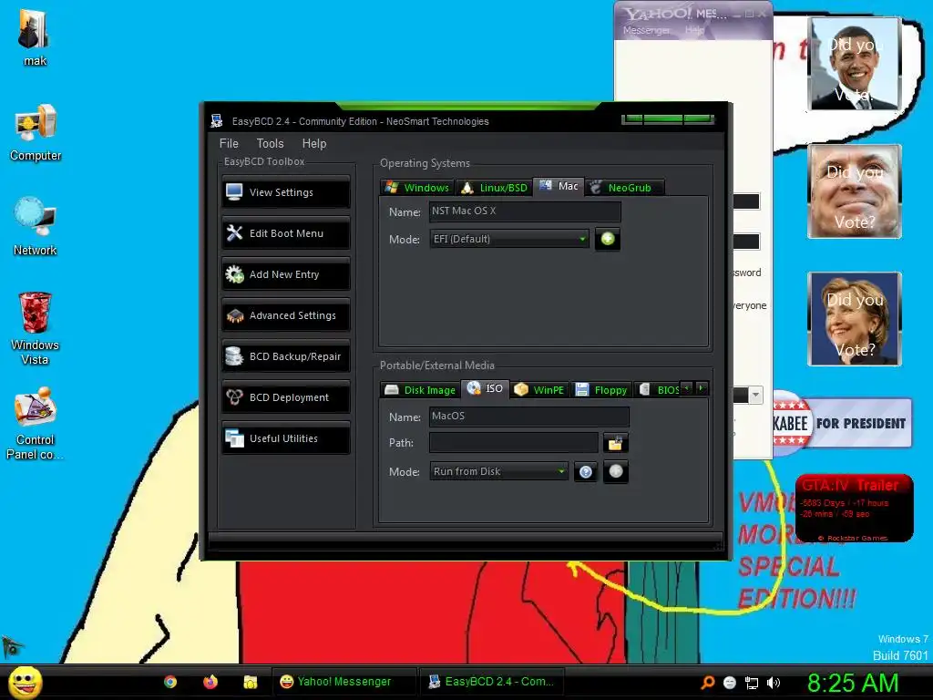
Task: Click the NST Mac OS X name field
Action: click(525, 211)
